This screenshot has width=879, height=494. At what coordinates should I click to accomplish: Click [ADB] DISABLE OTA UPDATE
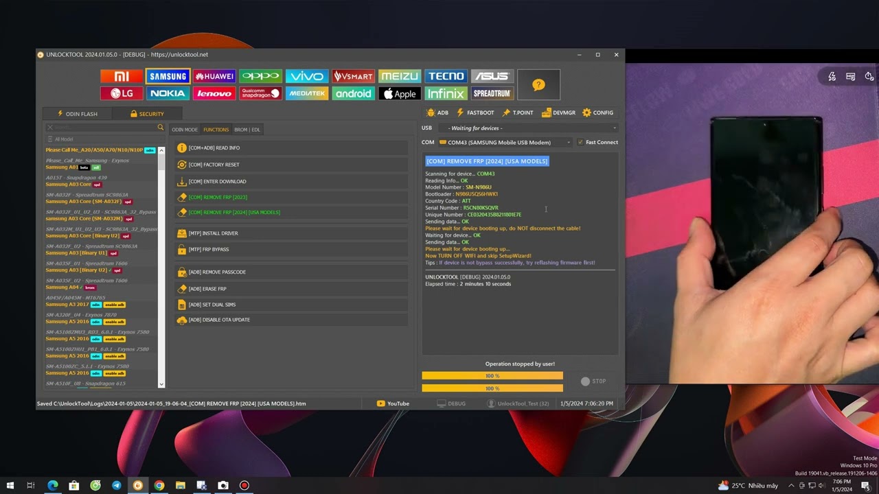coord(293,320)
